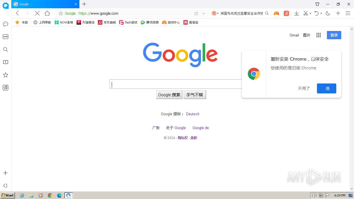Toggle night mode moon icon
Image resolution: width=354 pixels, height=199 pixels.
pyautogui.click(x=328, y=13)
